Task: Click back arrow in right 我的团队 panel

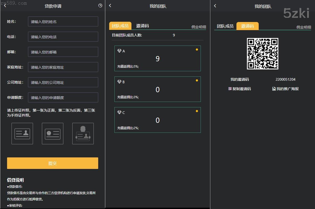Action: coord(215,6)
